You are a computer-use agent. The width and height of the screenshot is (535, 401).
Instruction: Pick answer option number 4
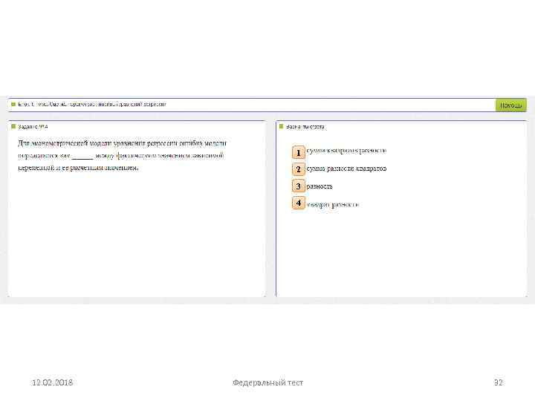point(298,203)
